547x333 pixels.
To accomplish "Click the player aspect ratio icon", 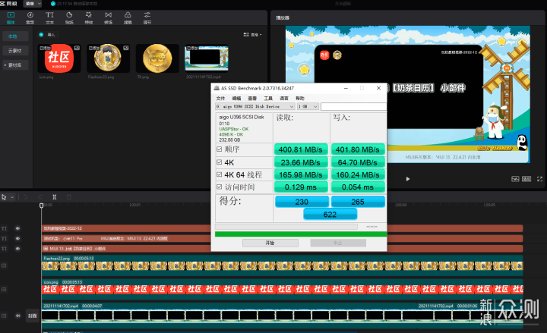I will [526, 179].
